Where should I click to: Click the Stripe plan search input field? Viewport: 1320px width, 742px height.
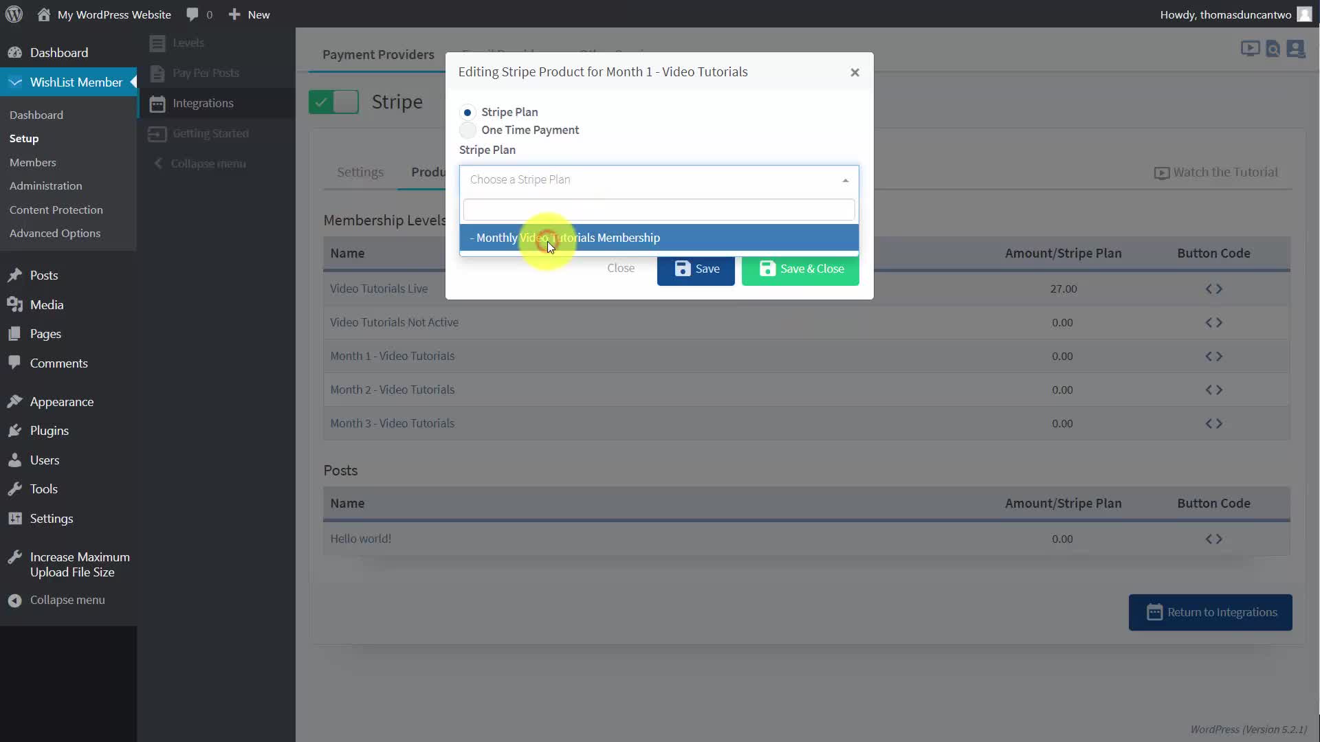click(x=659, y=210)
